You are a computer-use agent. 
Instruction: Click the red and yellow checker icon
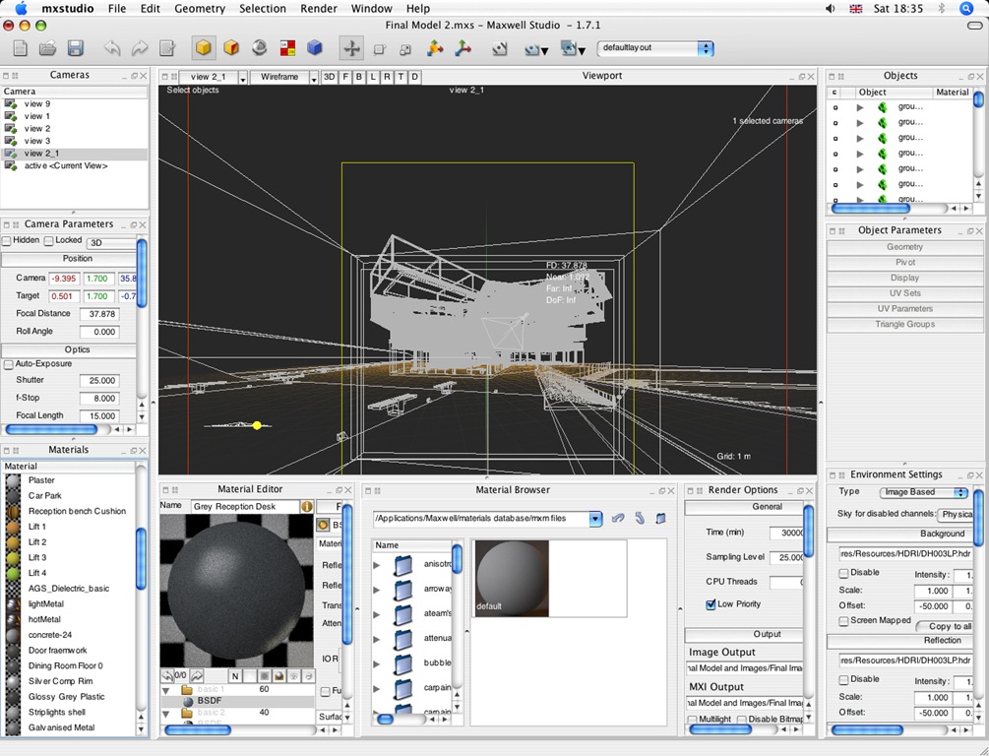tap(287, 48)
